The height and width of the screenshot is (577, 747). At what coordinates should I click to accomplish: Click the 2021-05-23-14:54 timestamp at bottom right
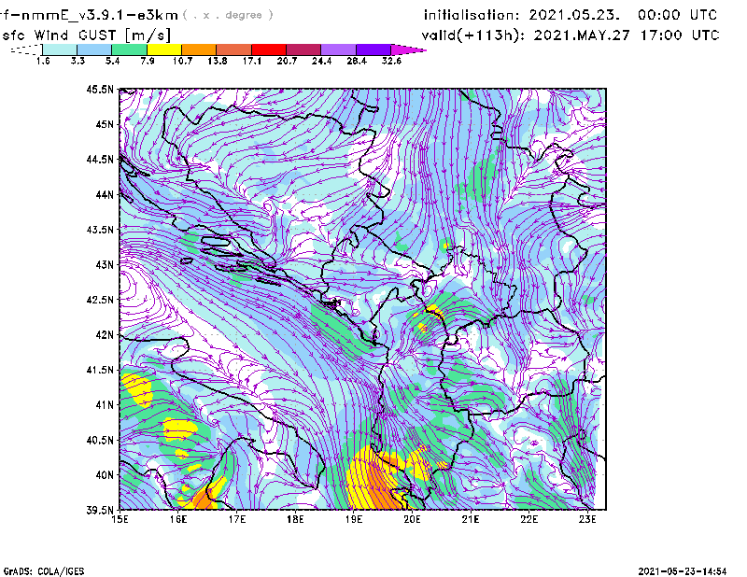(689, 570)
